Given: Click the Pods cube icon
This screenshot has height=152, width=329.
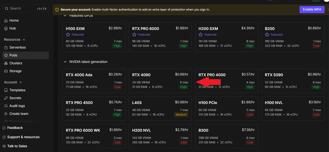Looking at the screenshot, I should (x=6, y=55).
